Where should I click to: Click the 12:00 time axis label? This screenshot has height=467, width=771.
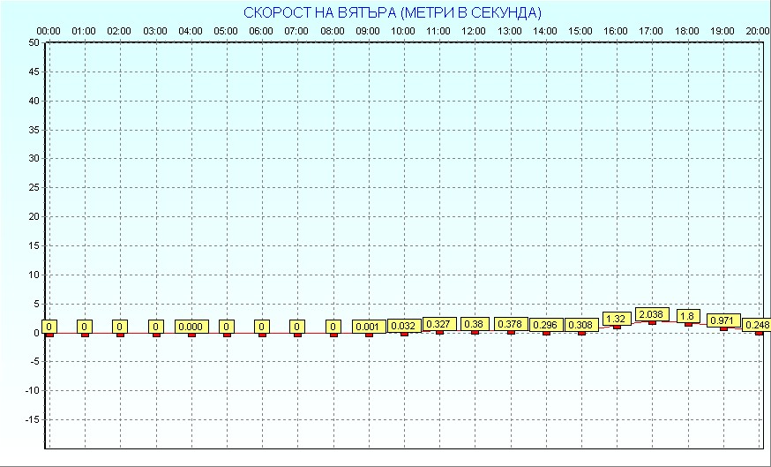tap(474, 31)
